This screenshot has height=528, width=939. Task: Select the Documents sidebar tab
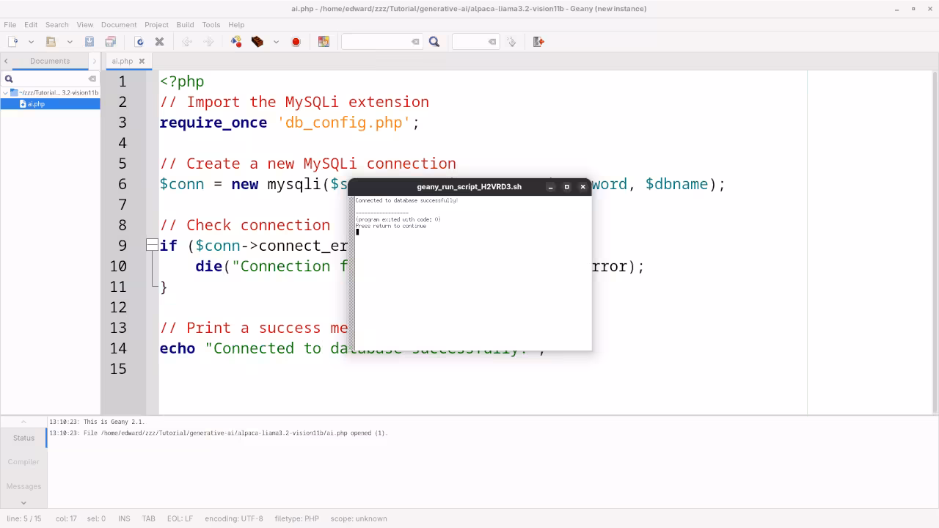(50, 61)
